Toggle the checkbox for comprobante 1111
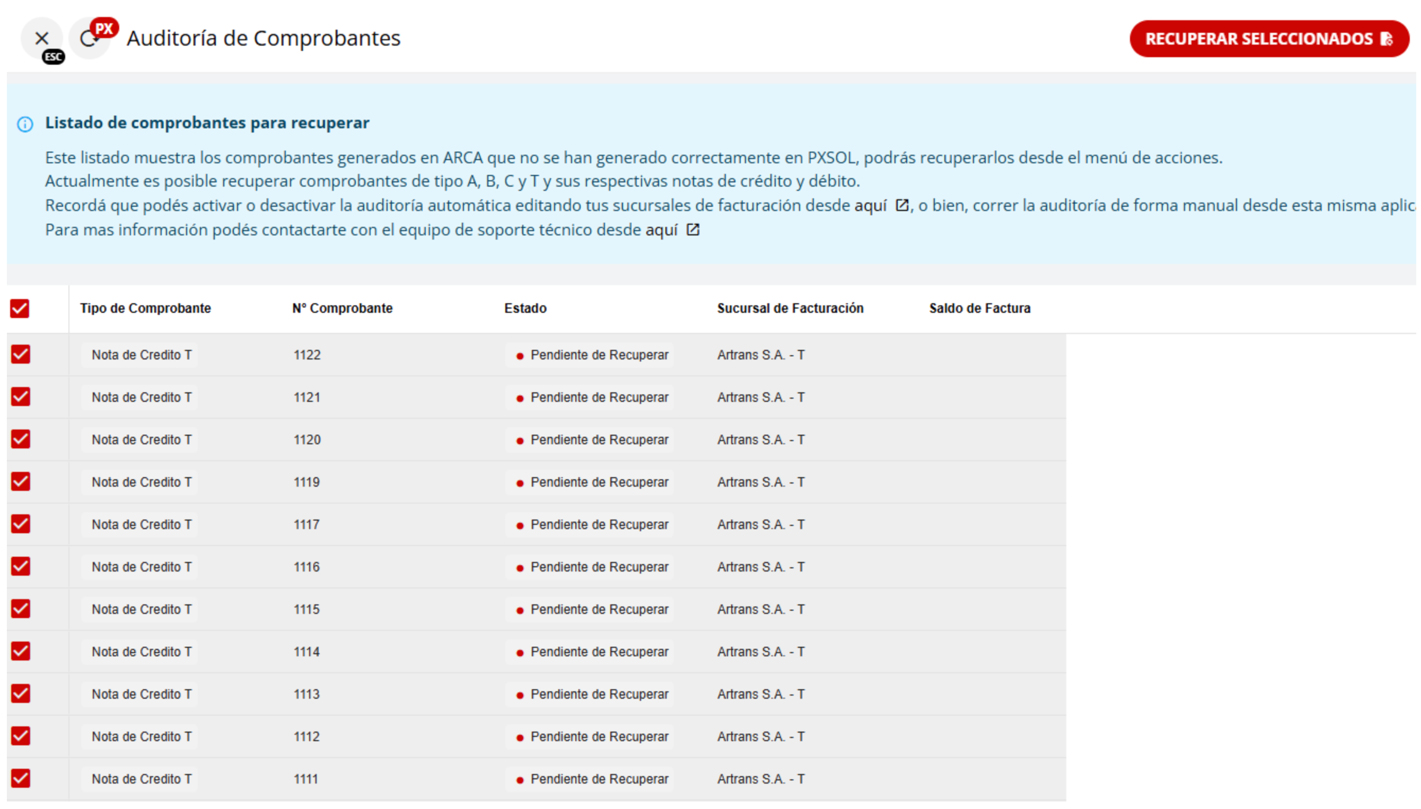 [21, 778]
